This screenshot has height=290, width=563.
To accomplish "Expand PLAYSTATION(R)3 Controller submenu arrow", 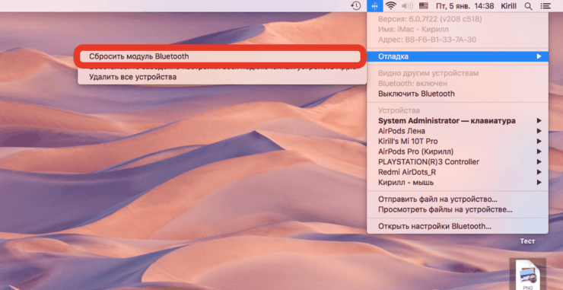I will pyautogui.click(x=539, y=161).
